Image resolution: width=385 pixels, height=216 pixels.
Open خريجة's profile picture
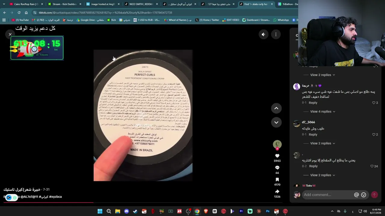(297, 87)
